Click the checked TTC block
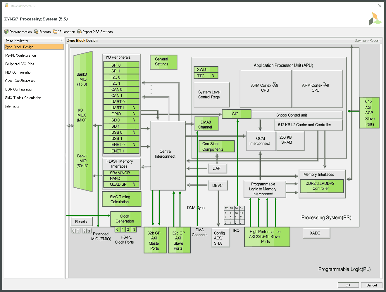This screenshot has width=386, height=292. (x=206, y=76)
